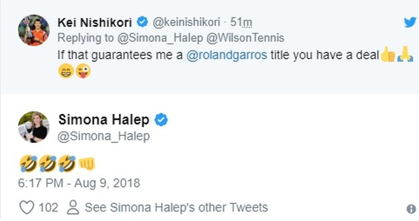
Task: Click the winking tongue-out emoji
Action: (83, 72)
